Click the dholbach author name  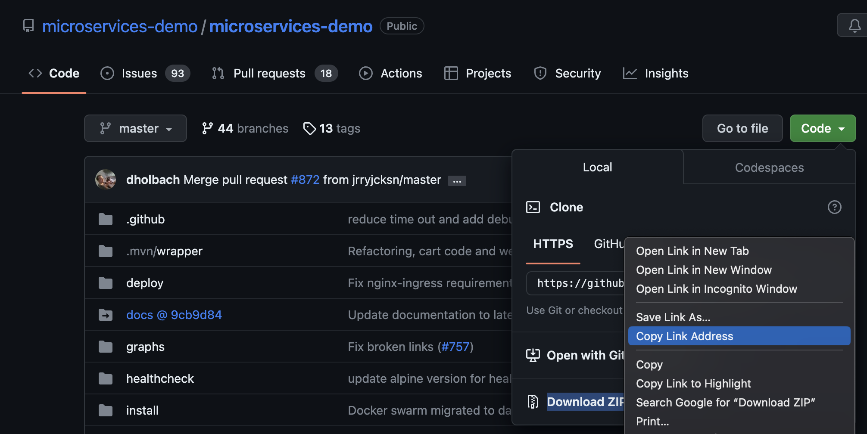pos(153,180)
